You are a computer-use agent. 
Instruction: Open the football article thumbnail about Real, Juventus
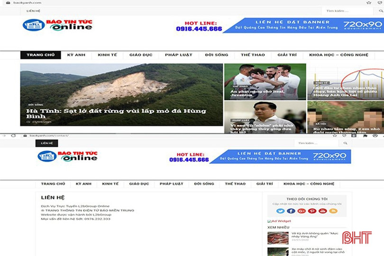pos(265,82)
